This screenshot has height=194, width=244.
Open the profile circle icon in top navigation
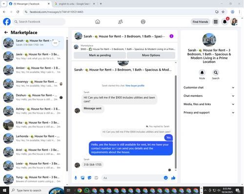[143, 22]
